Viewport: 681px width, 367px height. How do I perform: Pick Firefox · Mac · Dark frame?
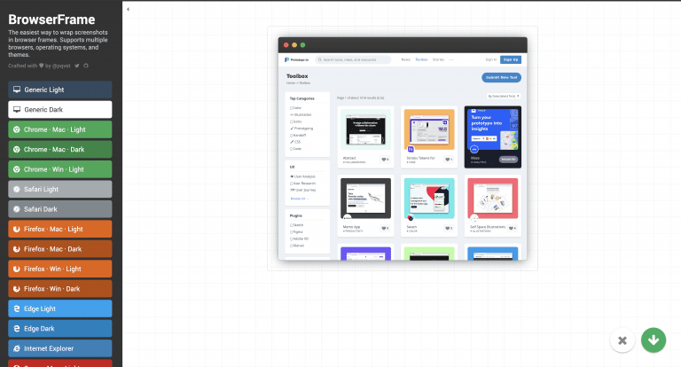coord(60,249)
